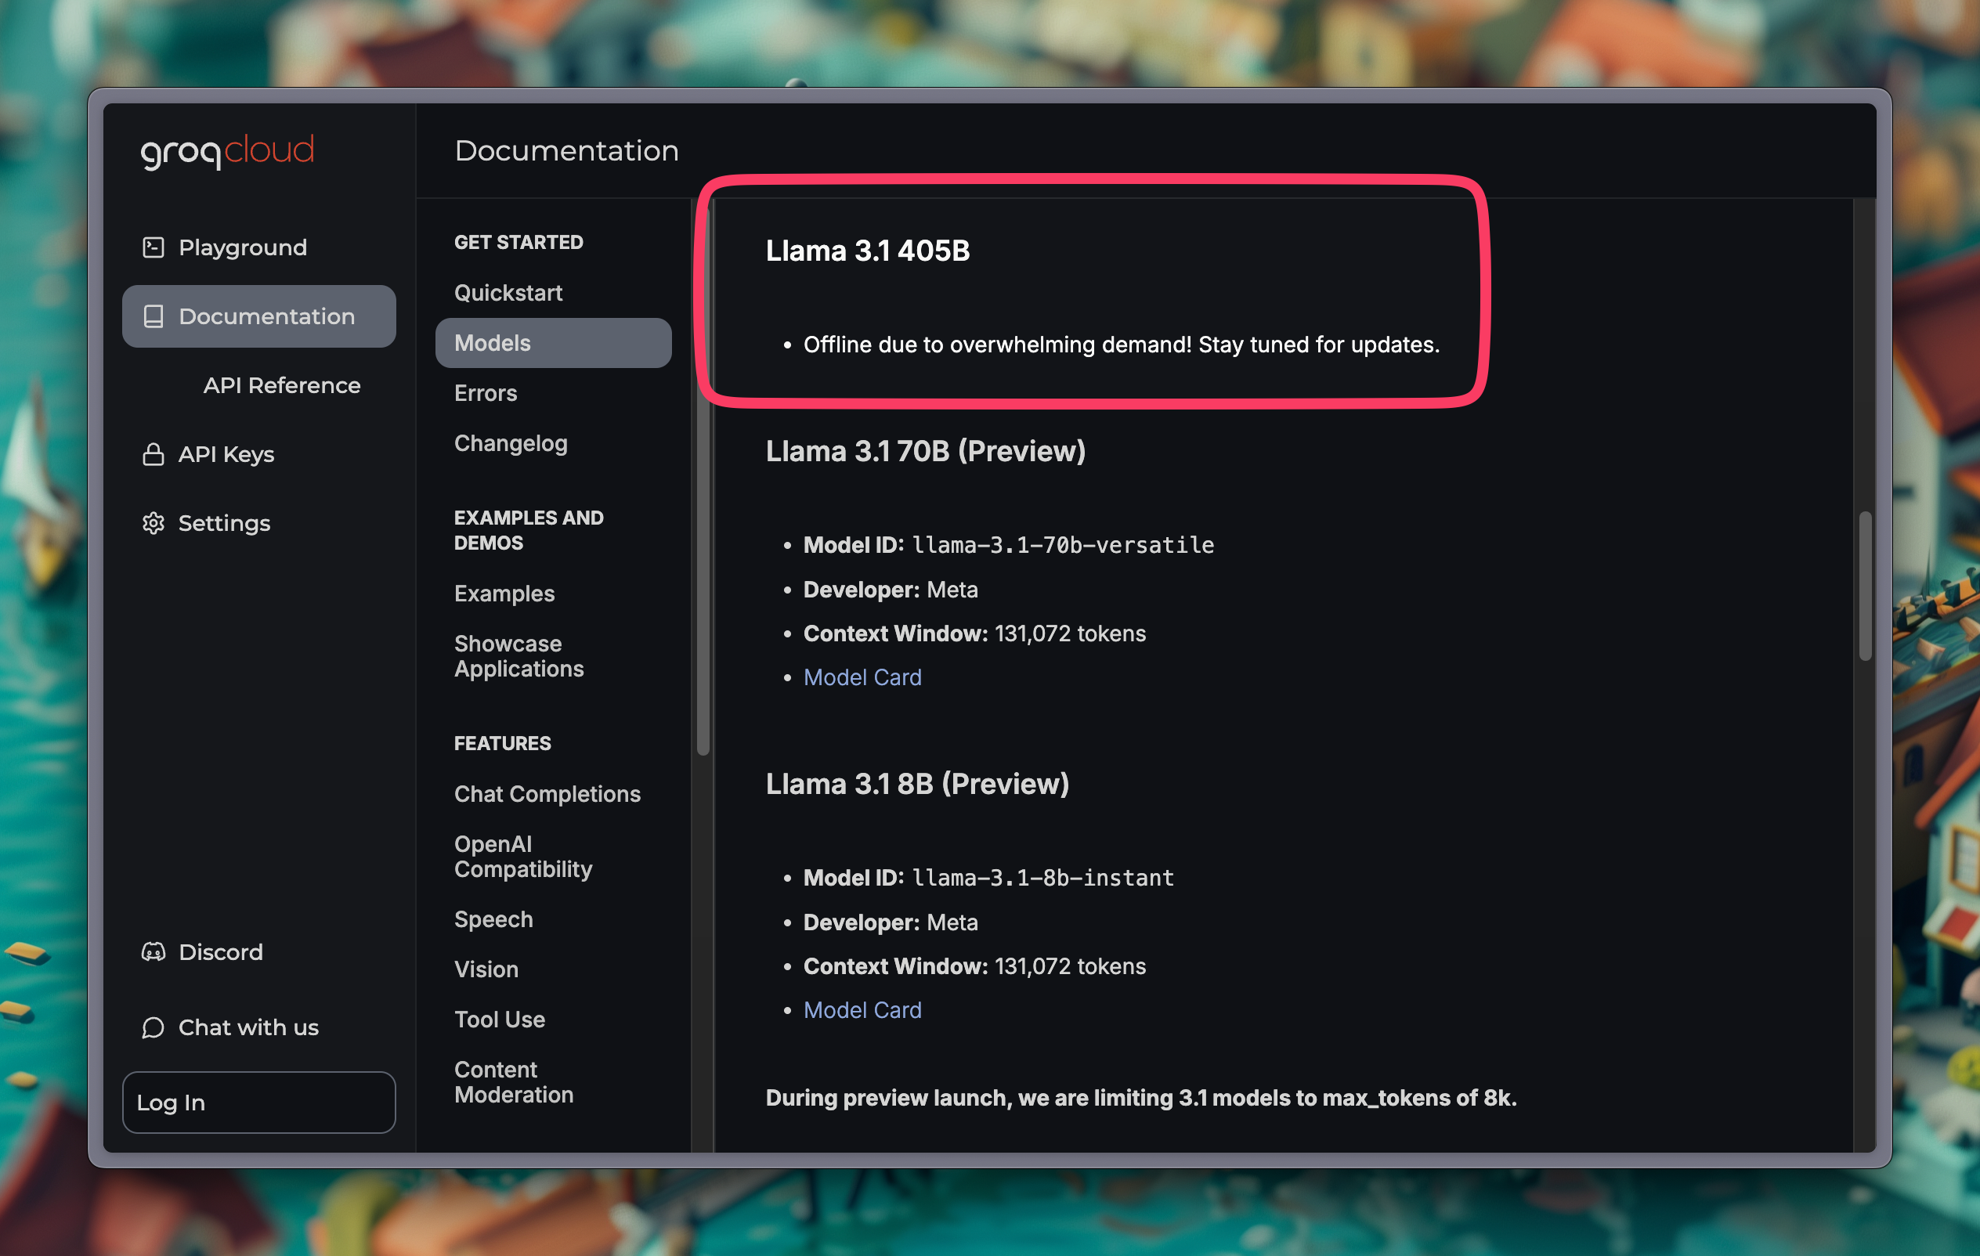Click the FEATURES section header
The width and height of the screenshot is (1980, 1256).
pyautogui.click(x=502, y=744)
